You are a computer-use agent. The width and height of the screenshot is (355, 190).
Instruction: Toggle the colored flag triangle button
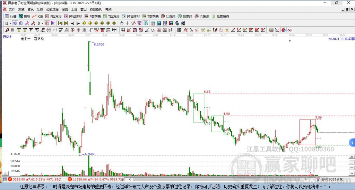coord(53,23)
